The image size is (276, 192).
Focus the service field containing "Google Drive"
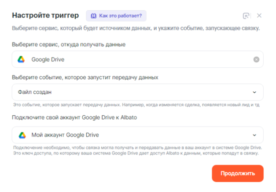tap(136, 59)
